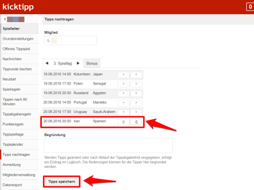Click Marokko away score field
The image size is (254, 190).
pos(136,103)
